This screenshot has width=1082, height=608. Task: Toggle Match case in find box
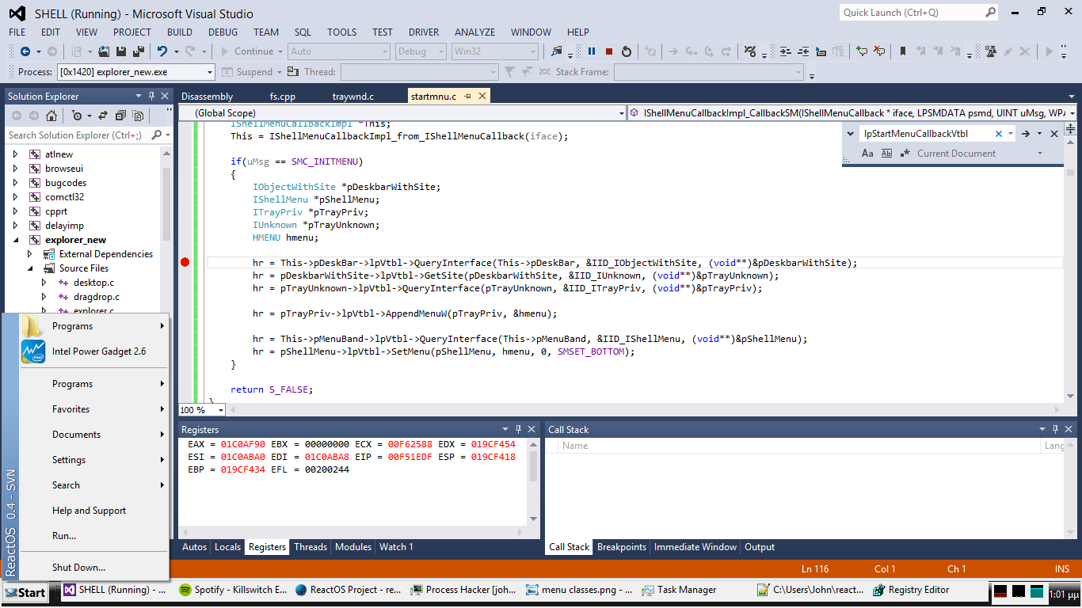(867, 154)
